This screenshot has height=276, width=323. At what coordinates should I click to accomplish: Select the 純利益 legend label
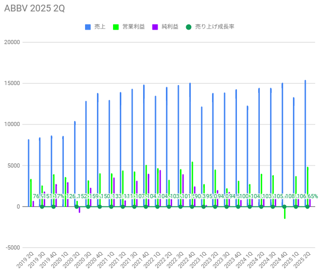point(170,27)
